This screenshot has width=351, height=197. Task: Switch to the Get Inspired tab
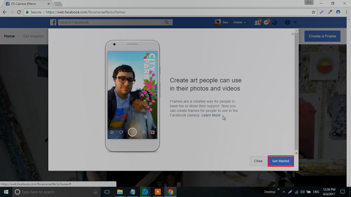coord(33,36)
